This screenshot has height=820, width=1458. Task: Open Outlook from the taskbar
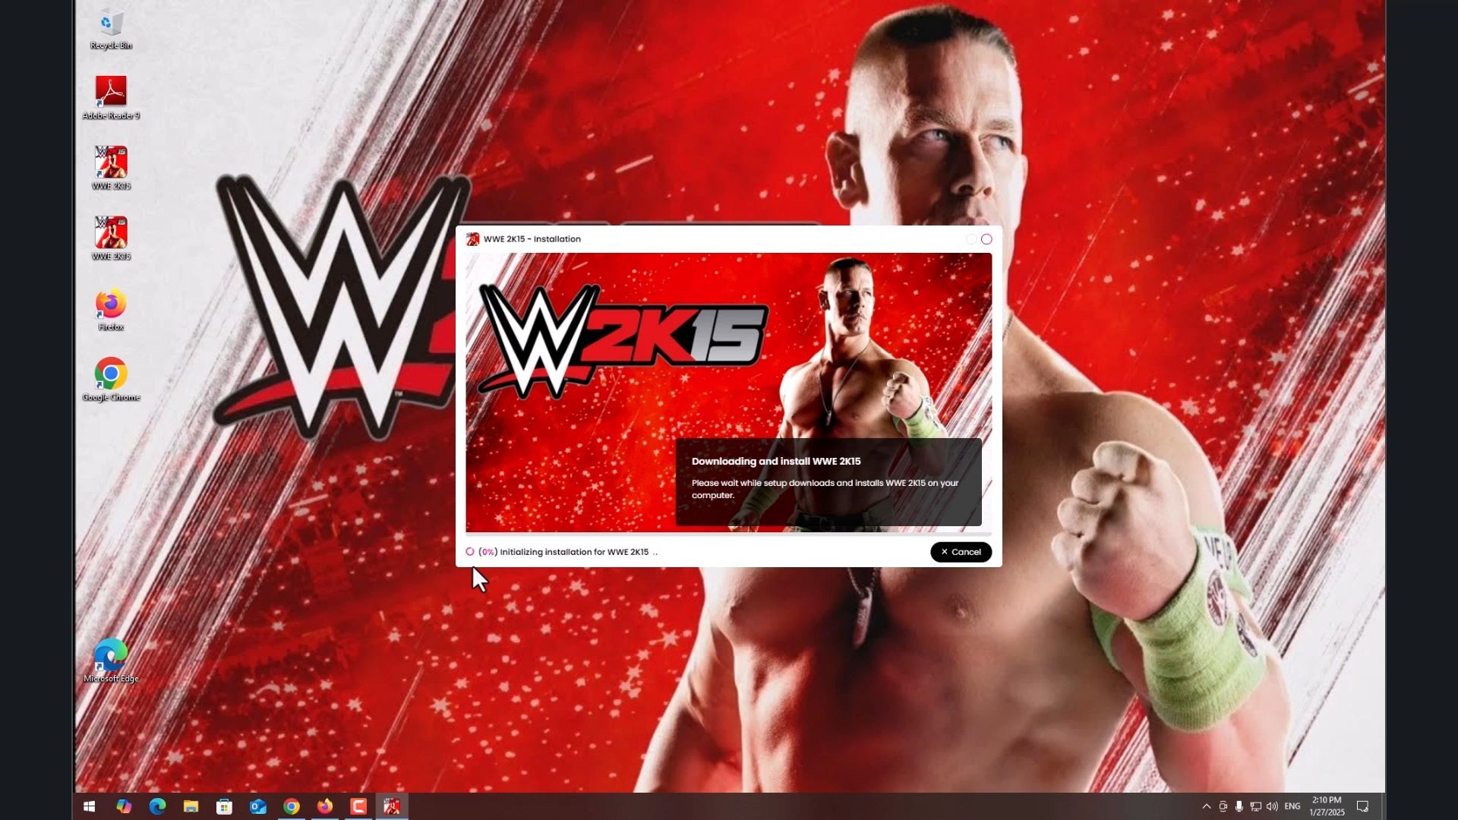click(x=258, y=806)
